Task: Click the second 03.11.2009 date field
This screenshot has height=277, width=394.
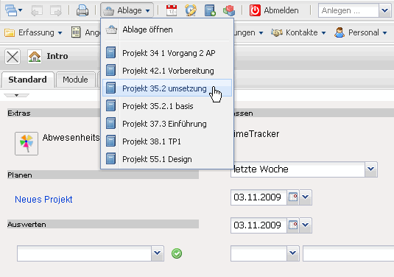Action: point(258,225)
